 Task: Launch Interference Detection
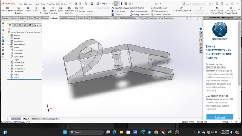point(19,10)
